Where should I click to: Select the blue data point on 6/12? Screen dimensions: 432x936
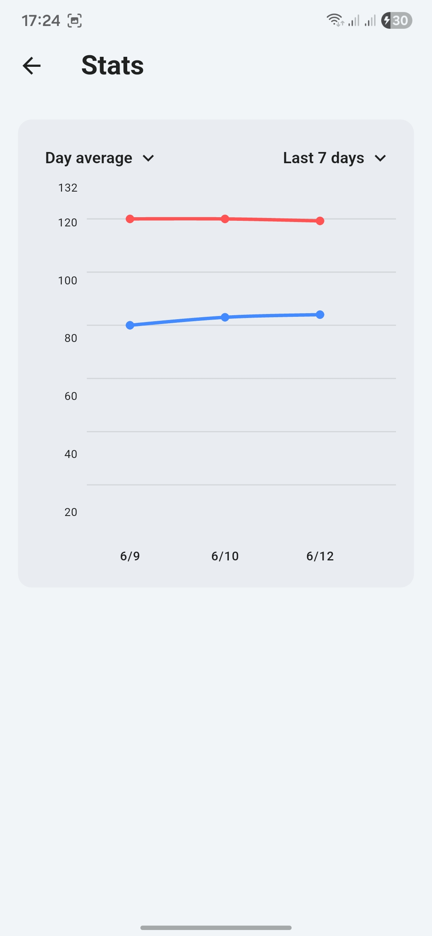[x=320, y=315]
